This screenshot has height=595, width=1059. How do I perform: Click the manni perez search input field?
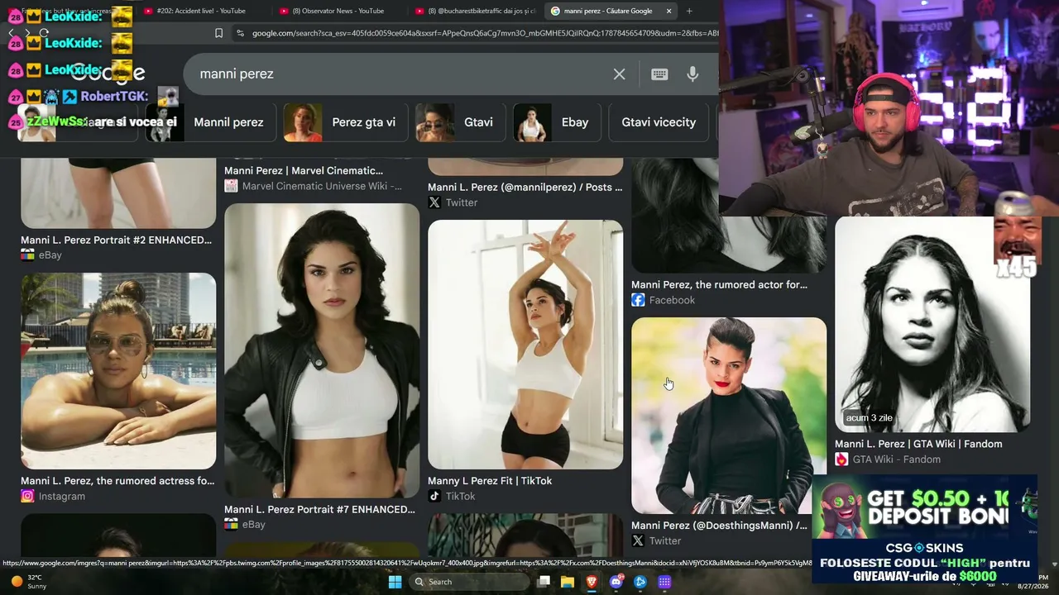point(397,74)
